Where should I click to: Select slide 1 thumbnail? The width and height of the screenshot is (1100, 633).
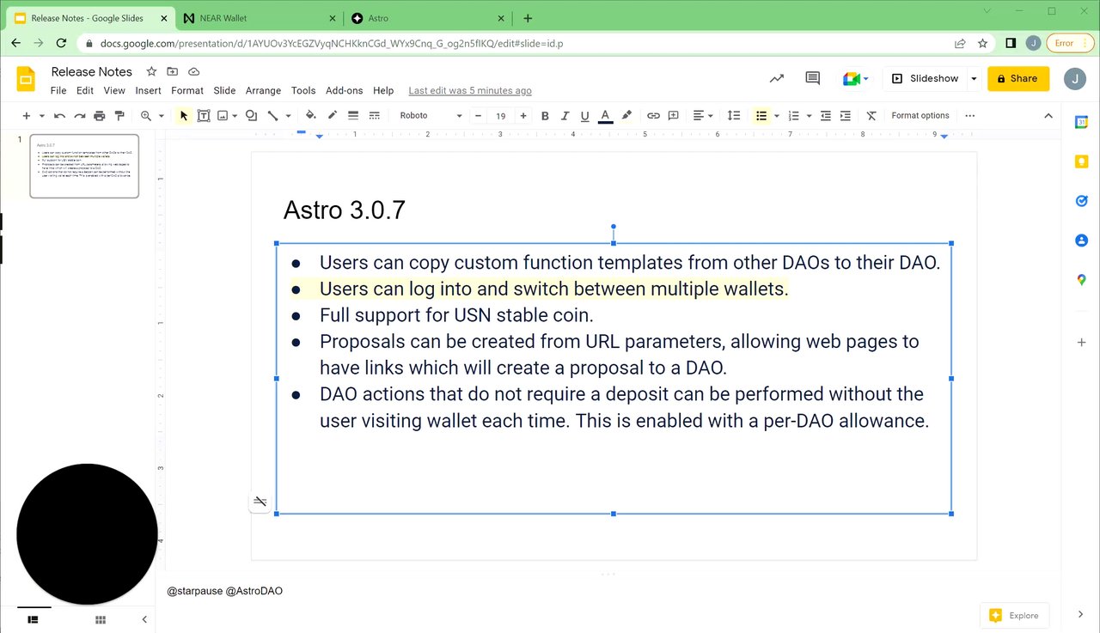coord(84,166)
